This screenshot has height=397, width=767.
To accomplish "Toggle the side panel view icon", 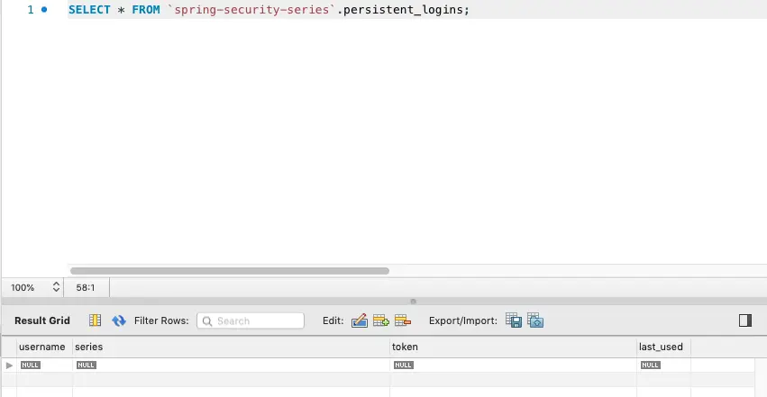I will (x=745, y=320).
